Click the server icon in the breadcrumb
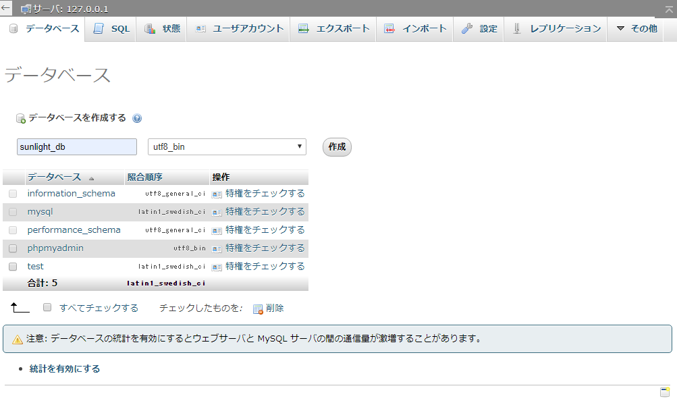This screenshot has width=677, height=405. tap(26, 9)
